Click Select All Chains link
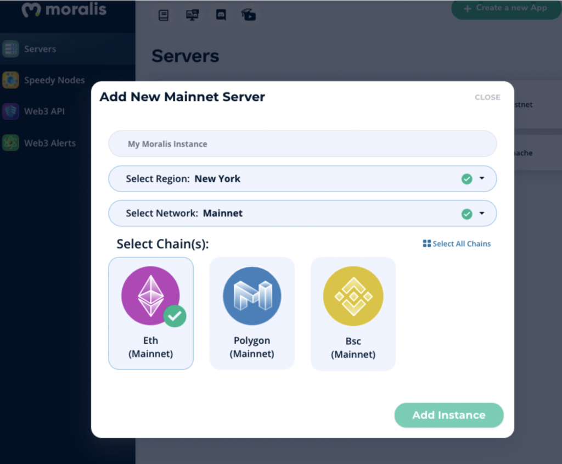 pyautogui.click(x=457, y=244)
